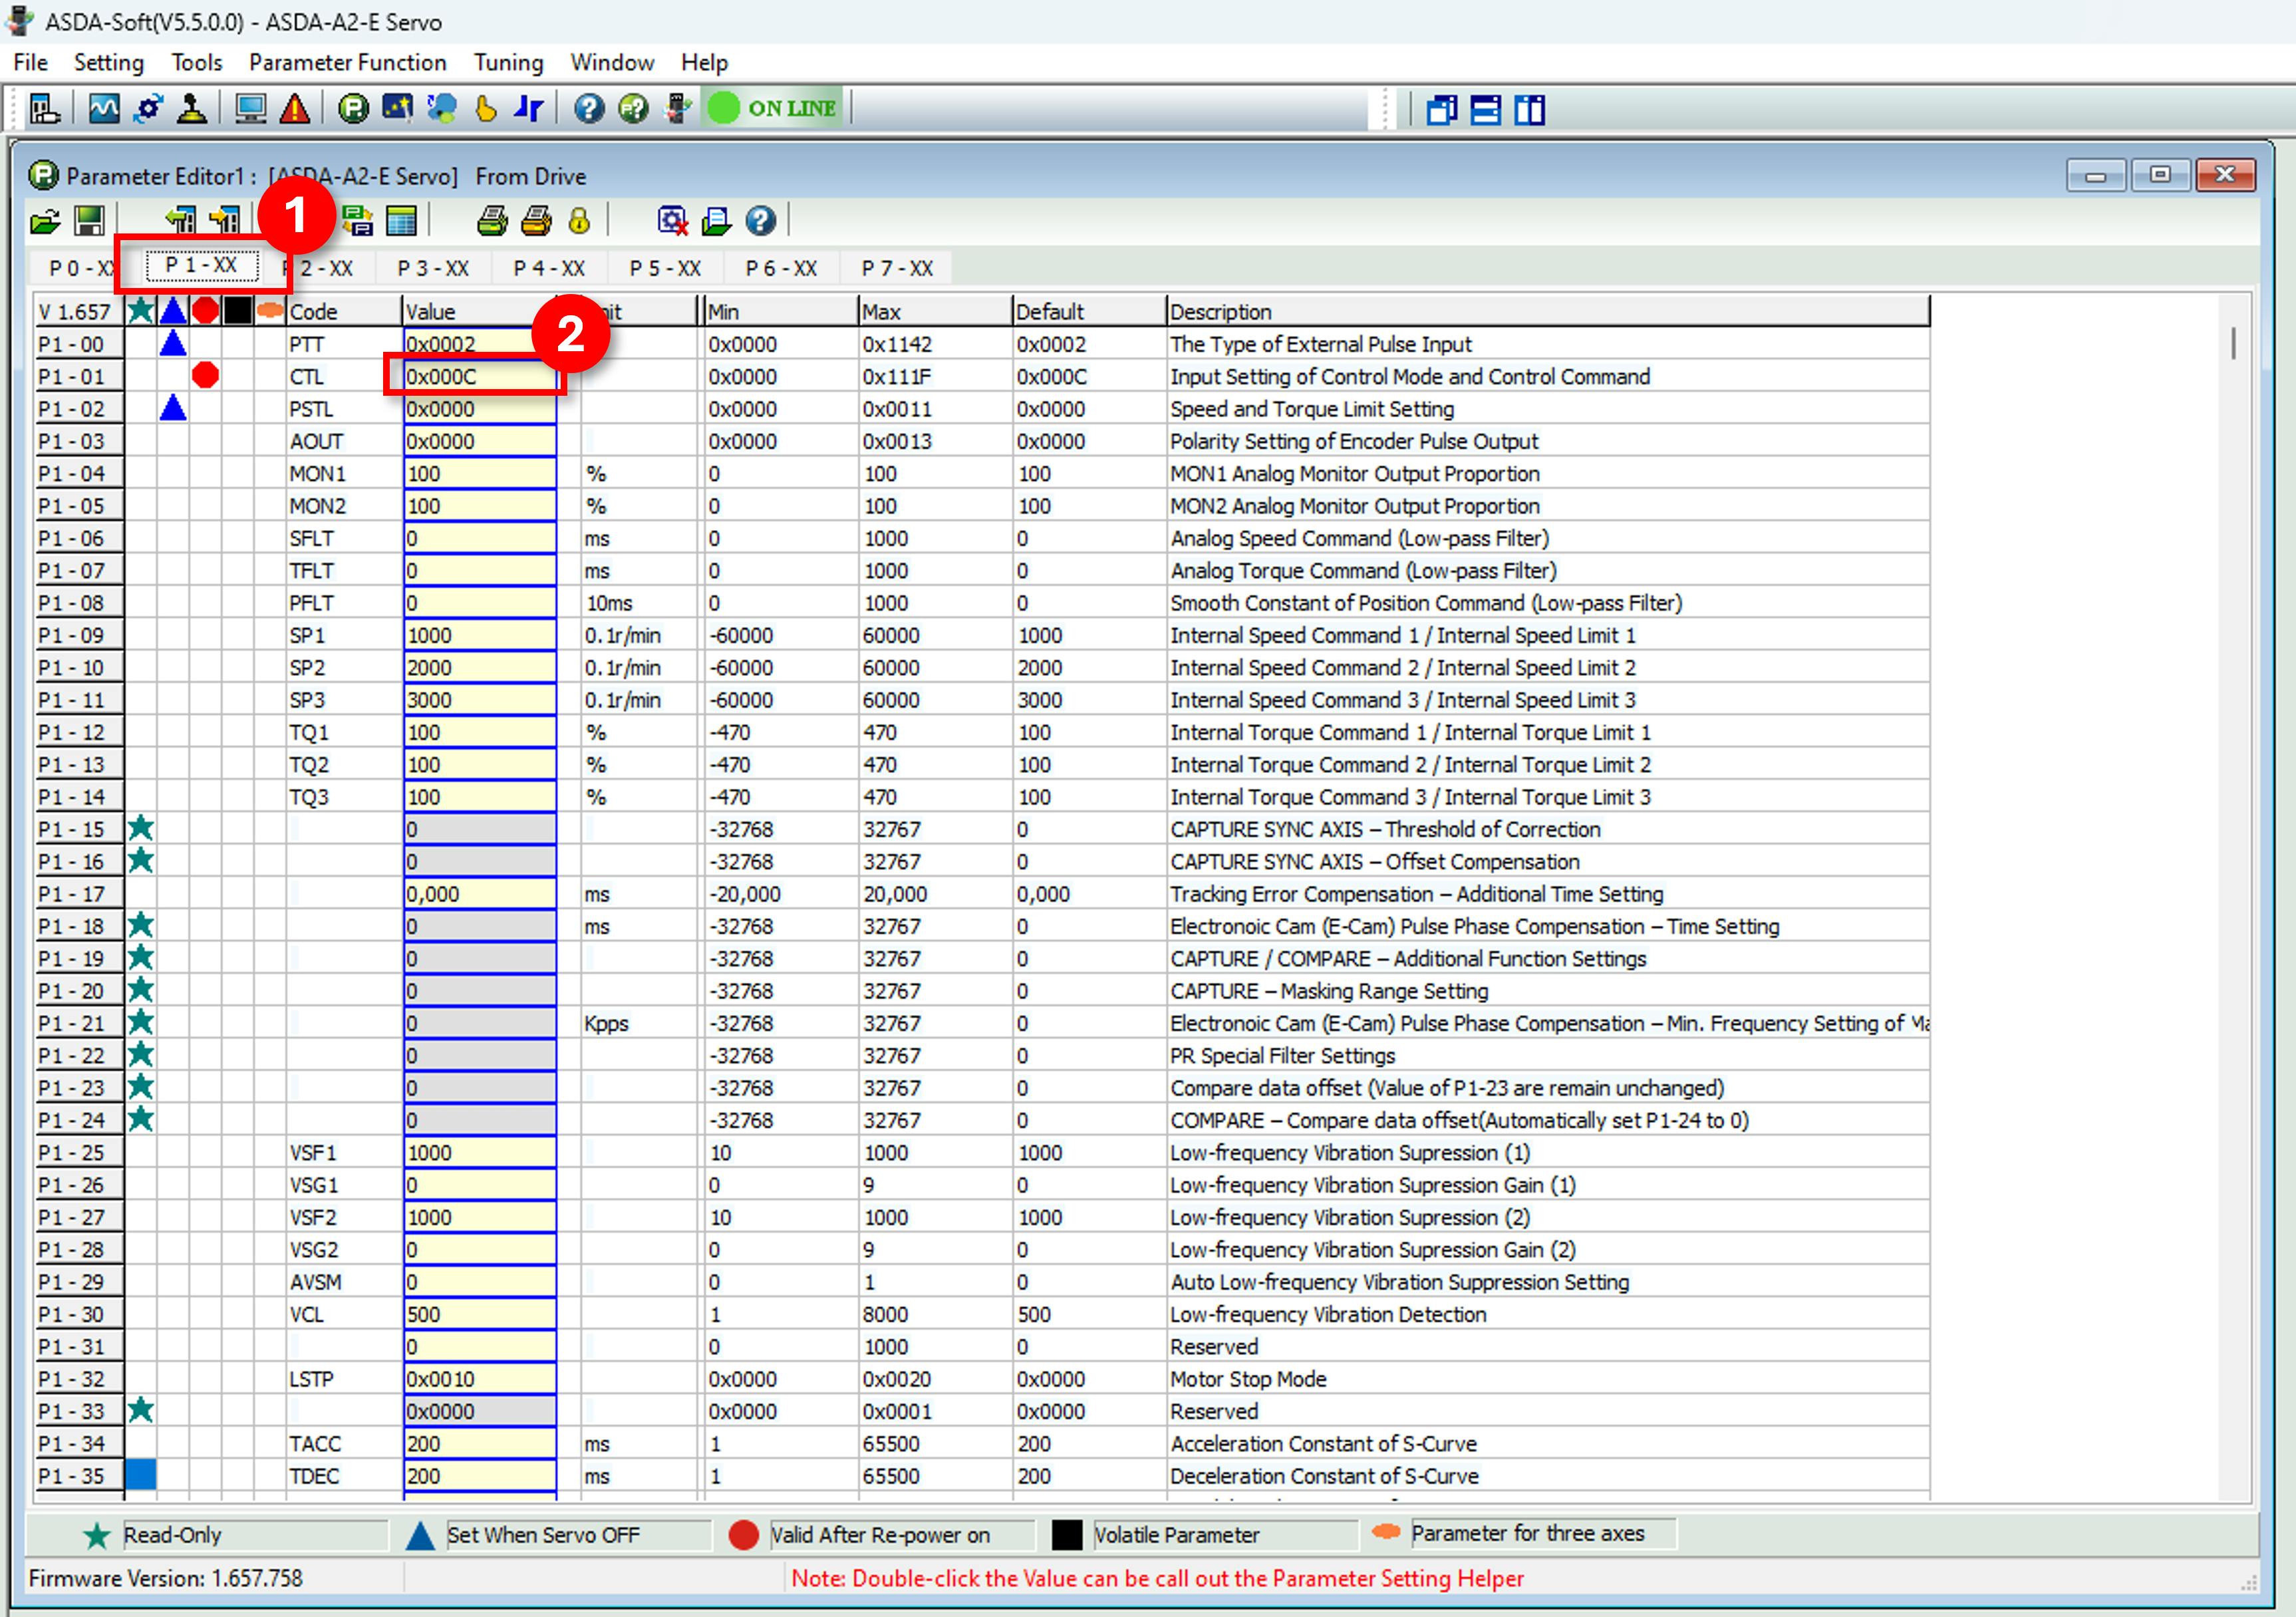Open the green parameter help icon
2296x1617 pixels.
click(x=633, y=108)
